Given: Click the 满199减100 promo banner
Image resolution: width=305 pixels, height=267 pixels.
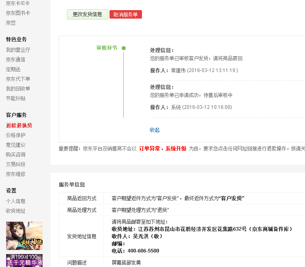Looking at the screenshot, I should pyautogui.click(x=24, y=261).
